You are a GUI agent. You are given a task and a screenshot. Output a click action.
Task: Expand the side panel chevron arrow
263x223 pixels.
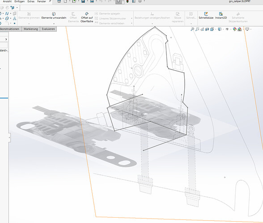[6, 39]
